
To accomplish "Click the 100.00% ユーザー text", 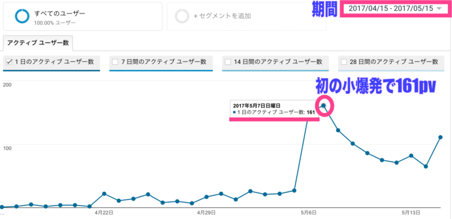I will coord(55,23).
